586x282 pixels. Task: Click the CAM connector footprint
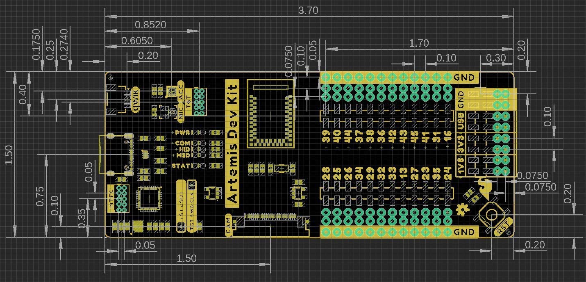270,219
